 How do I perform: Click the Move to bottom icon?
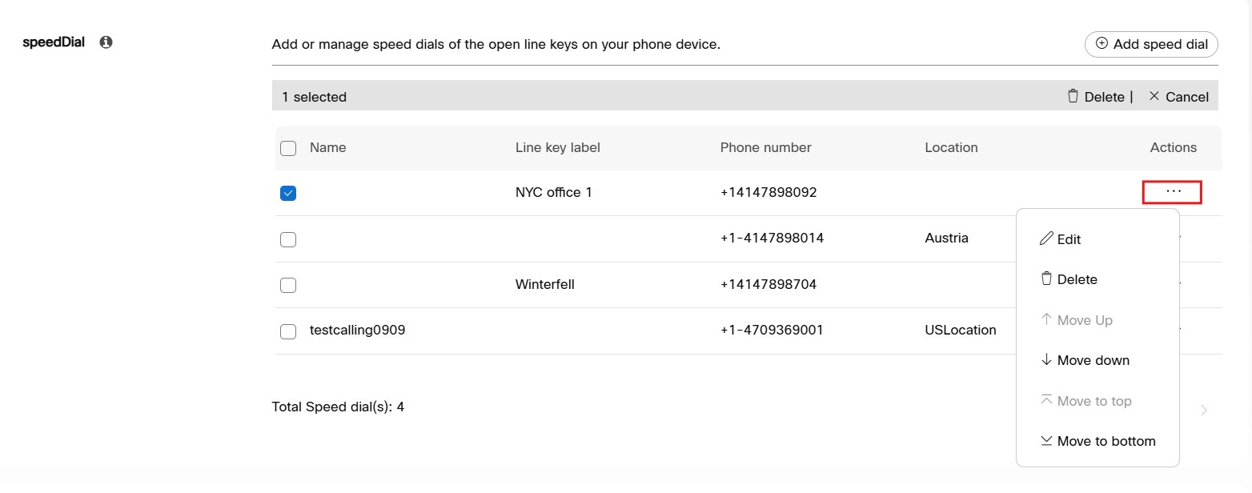click(x=1045, y=441)
